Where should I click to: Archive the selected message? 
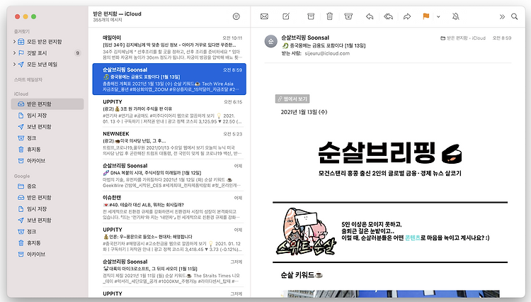tap(311, 16)
